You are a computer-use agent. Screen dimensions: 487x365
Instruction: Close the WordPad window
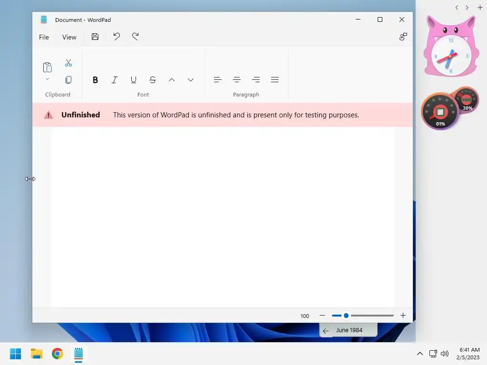401,19
